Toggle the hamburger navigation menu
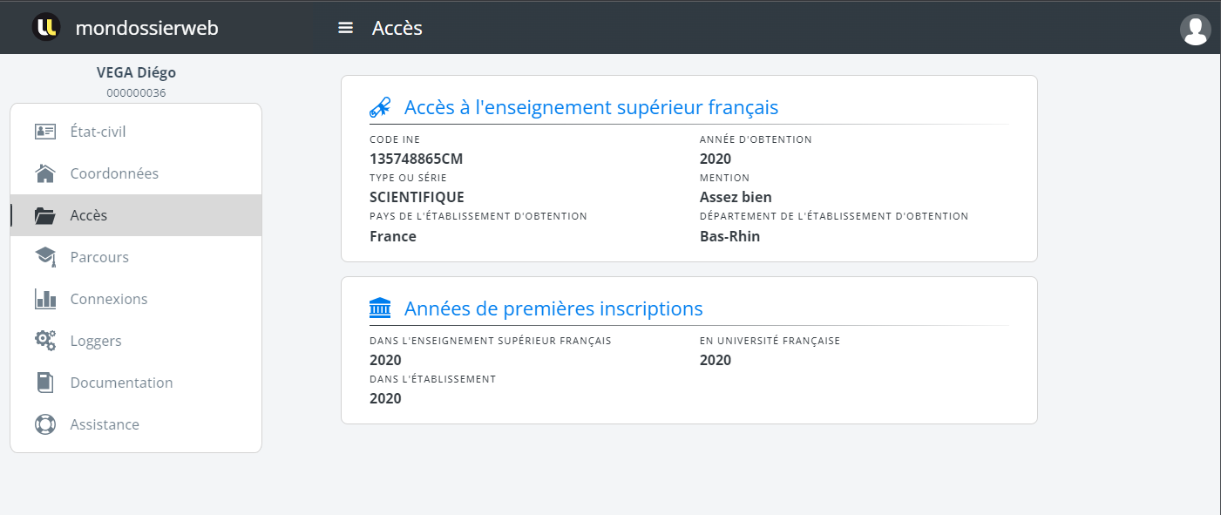The height and width of the screenshot is (515, 1221). 345,28
